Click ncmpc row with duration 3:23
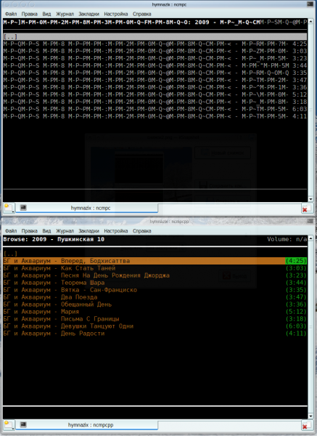 [155, 58]
